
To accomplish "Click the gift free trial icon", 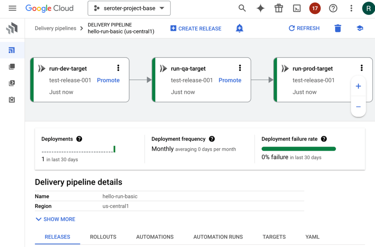I will [279, 8].
